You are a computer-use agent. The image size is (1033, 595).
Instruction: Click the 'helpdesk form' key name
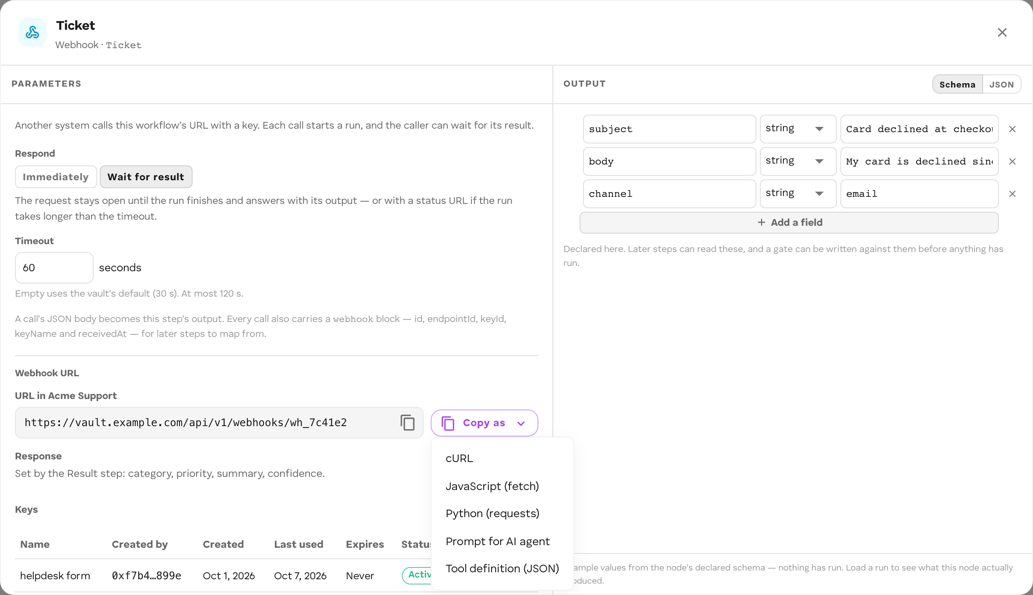[x=55, y=576]
